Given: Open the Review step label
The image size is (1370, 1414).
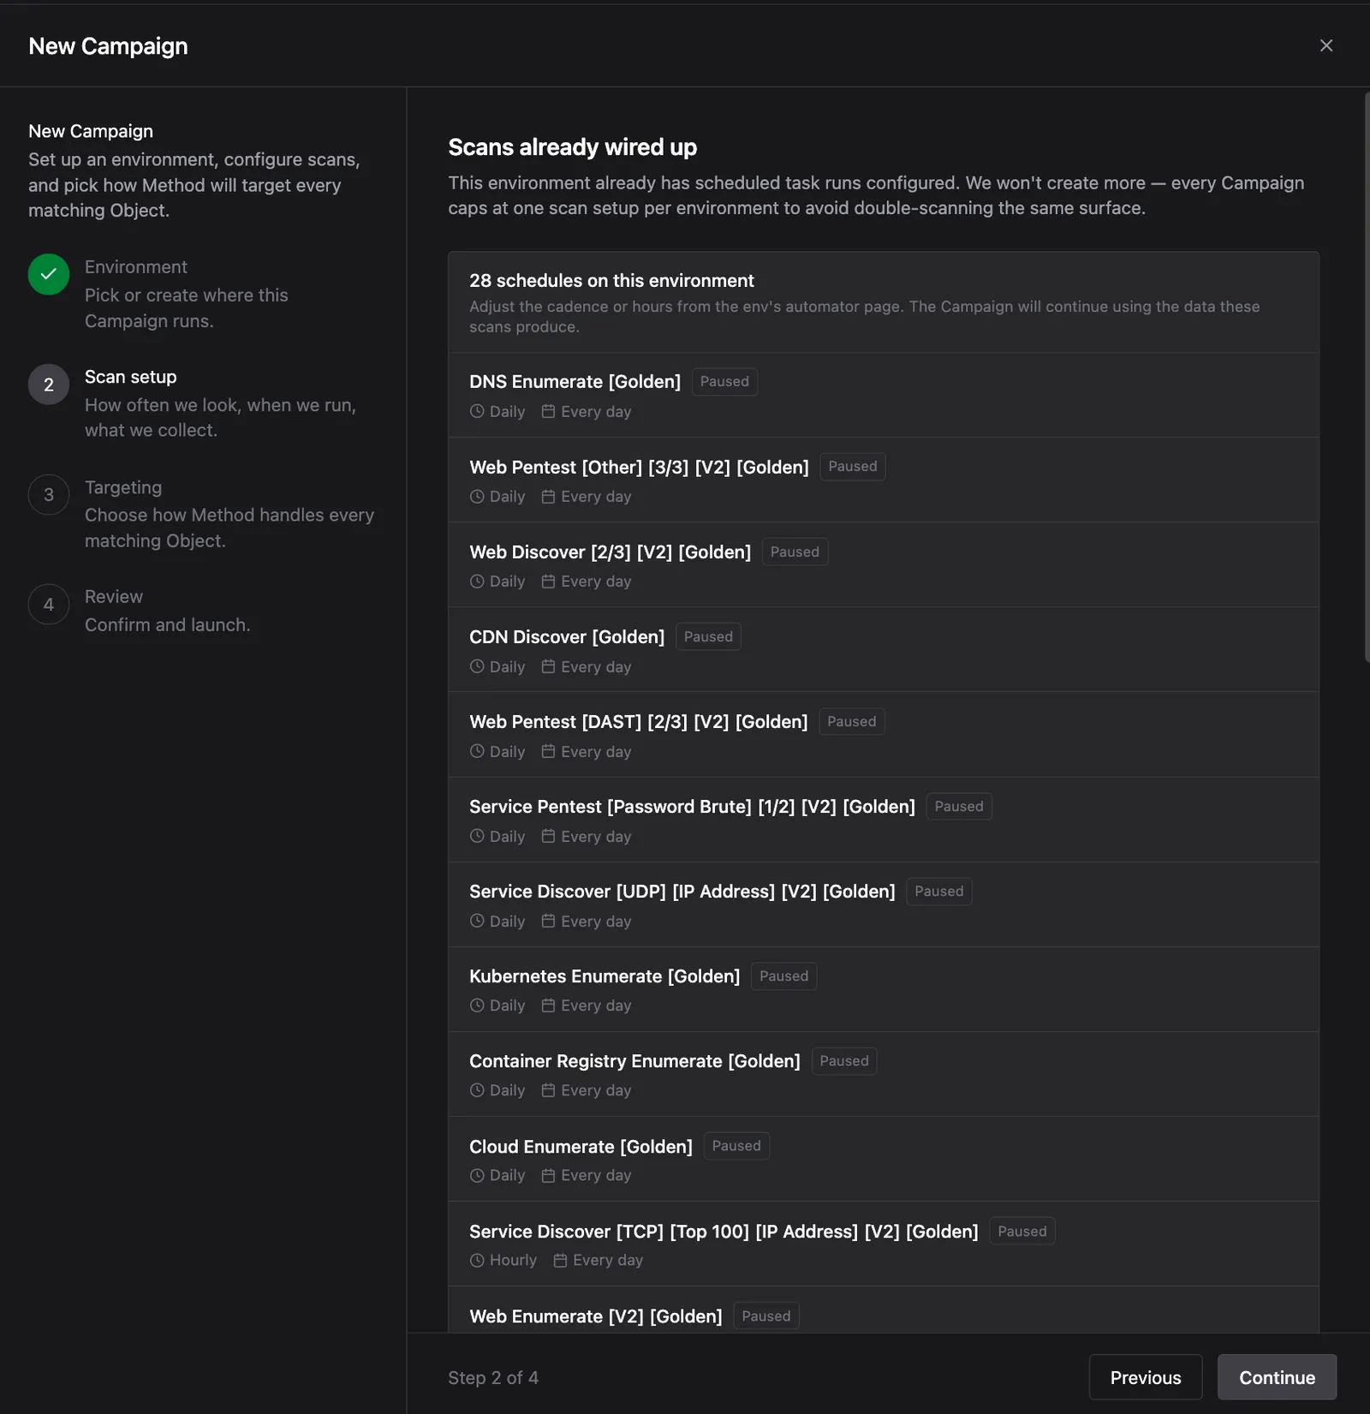Looking at the screenshot, I should (x=113, y=597).
